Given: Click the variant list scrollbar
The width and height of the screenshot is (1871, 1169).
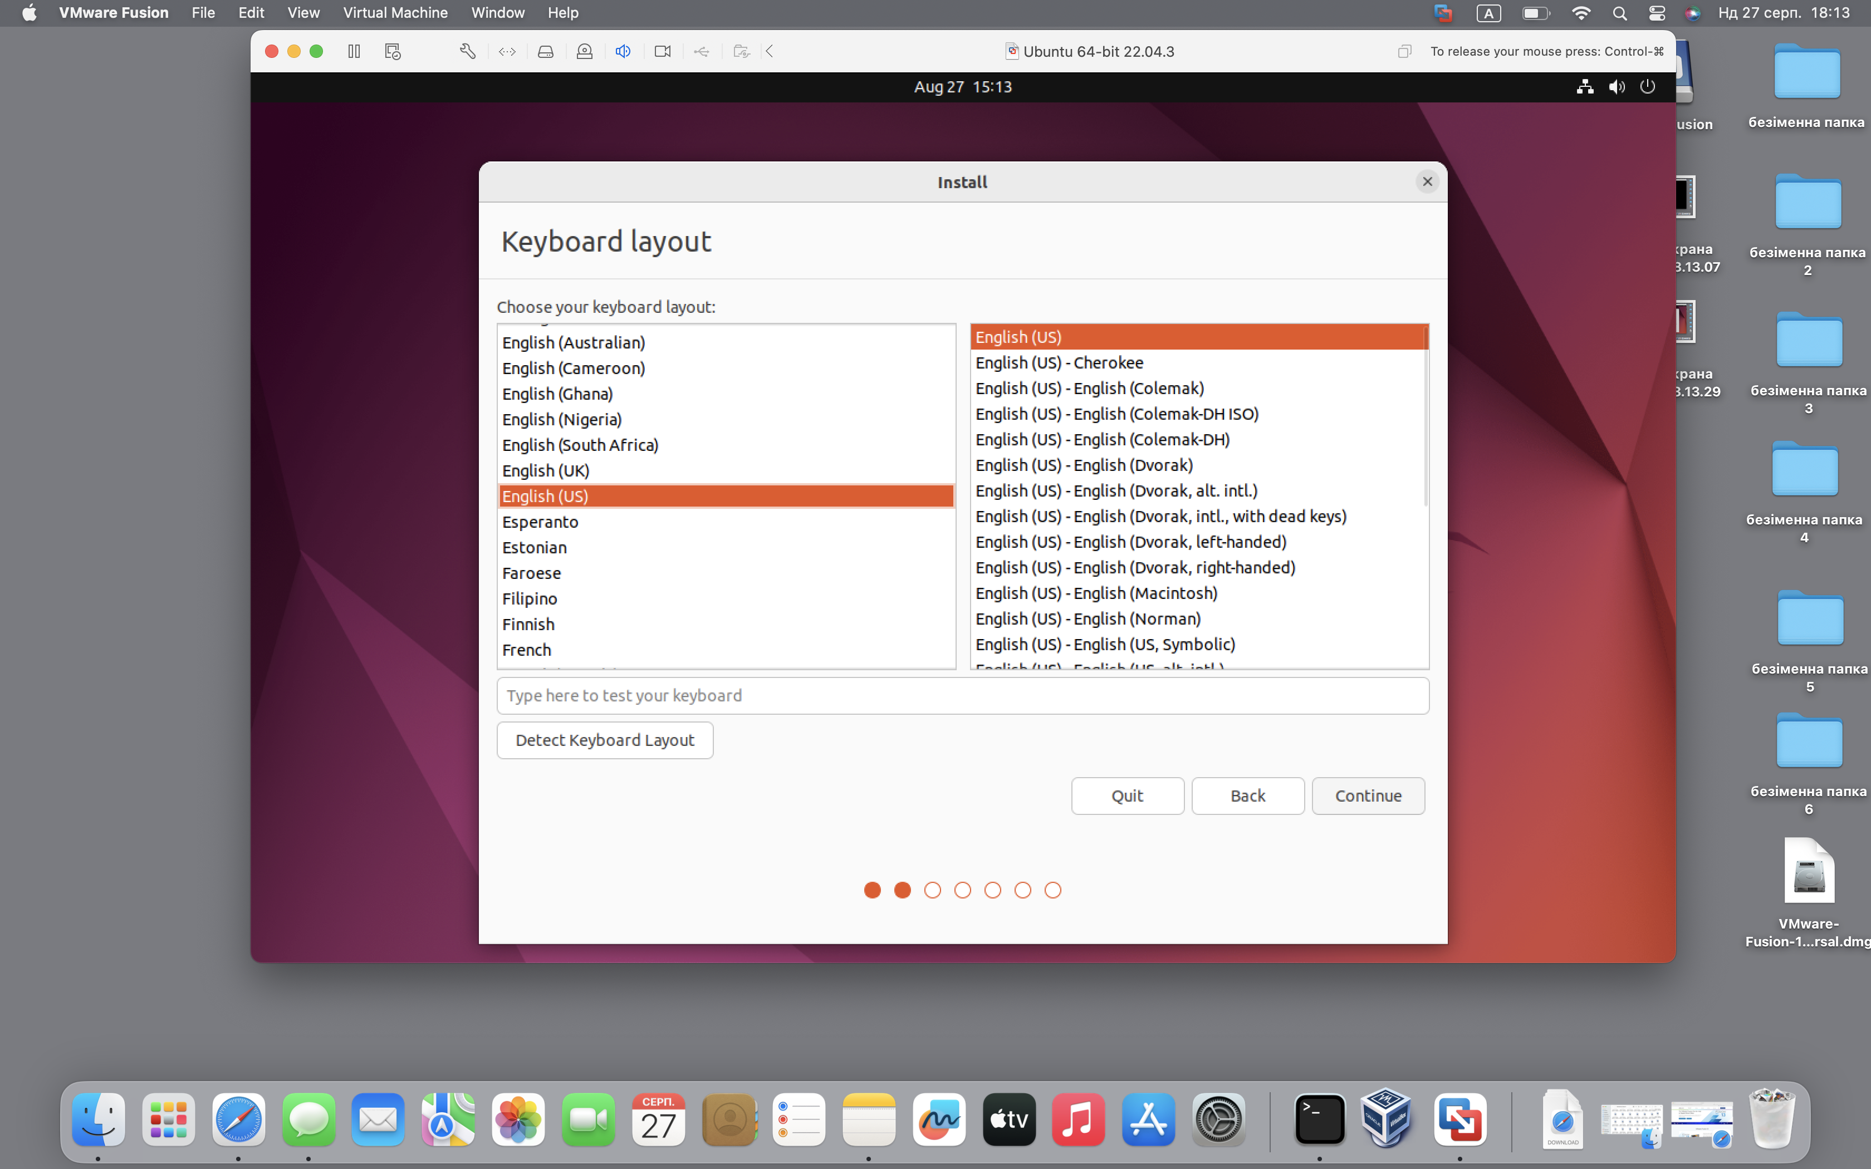Looking at the screenshot, I should click(x=1426, y=416).
